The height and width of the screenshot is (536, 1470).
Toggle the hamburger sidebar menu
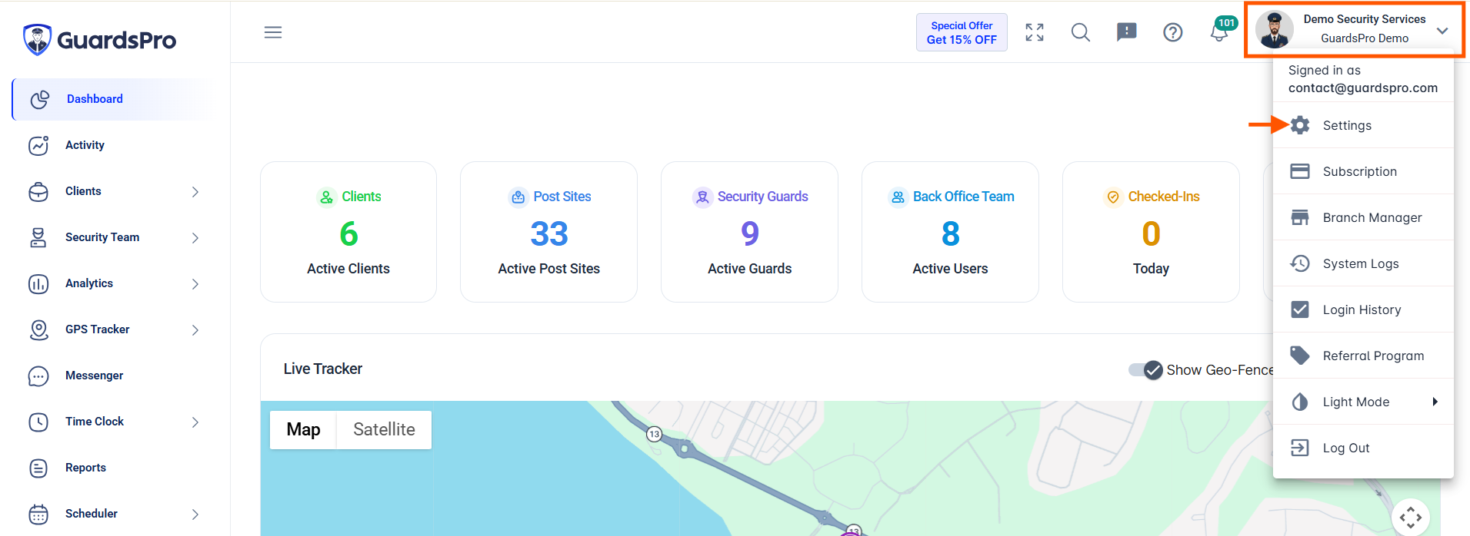(273, 32)
